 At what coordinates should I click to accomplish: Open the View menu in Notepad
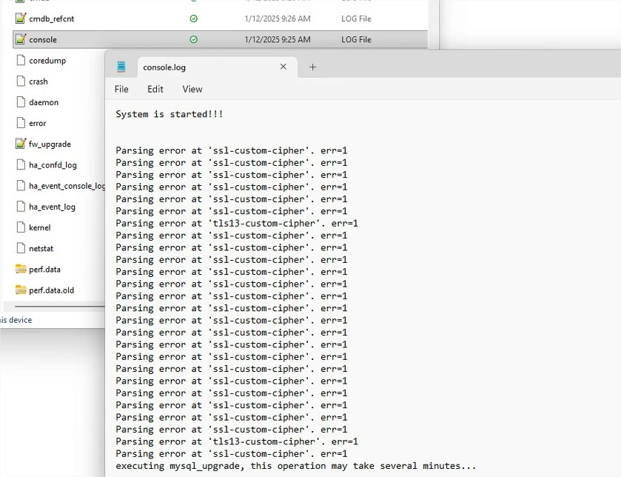(192, 89)
